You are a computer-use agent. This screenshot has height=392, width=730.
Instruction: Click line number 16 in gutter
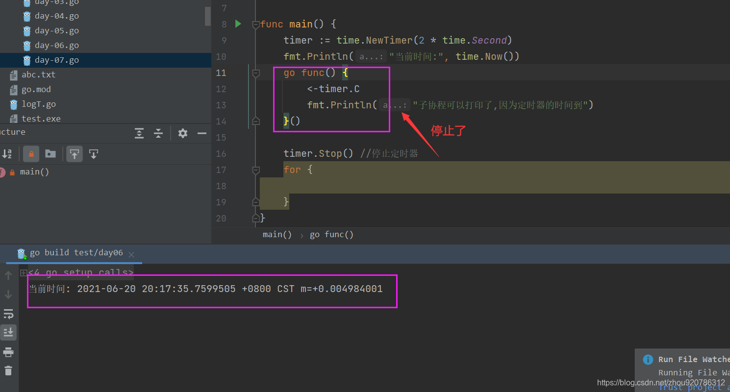click(x=221, y=154)
